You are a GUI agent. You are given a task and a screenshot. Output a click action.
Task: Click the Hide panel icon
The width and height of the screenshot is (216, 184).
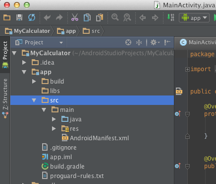[167, 42]
